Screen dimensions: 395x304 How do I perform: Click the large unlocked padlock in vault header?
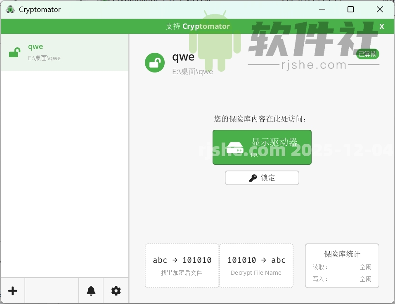coord(155,63)
